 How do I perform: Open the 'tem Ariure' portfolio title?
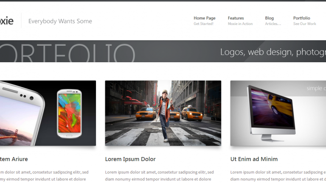[x=14, y=159]
